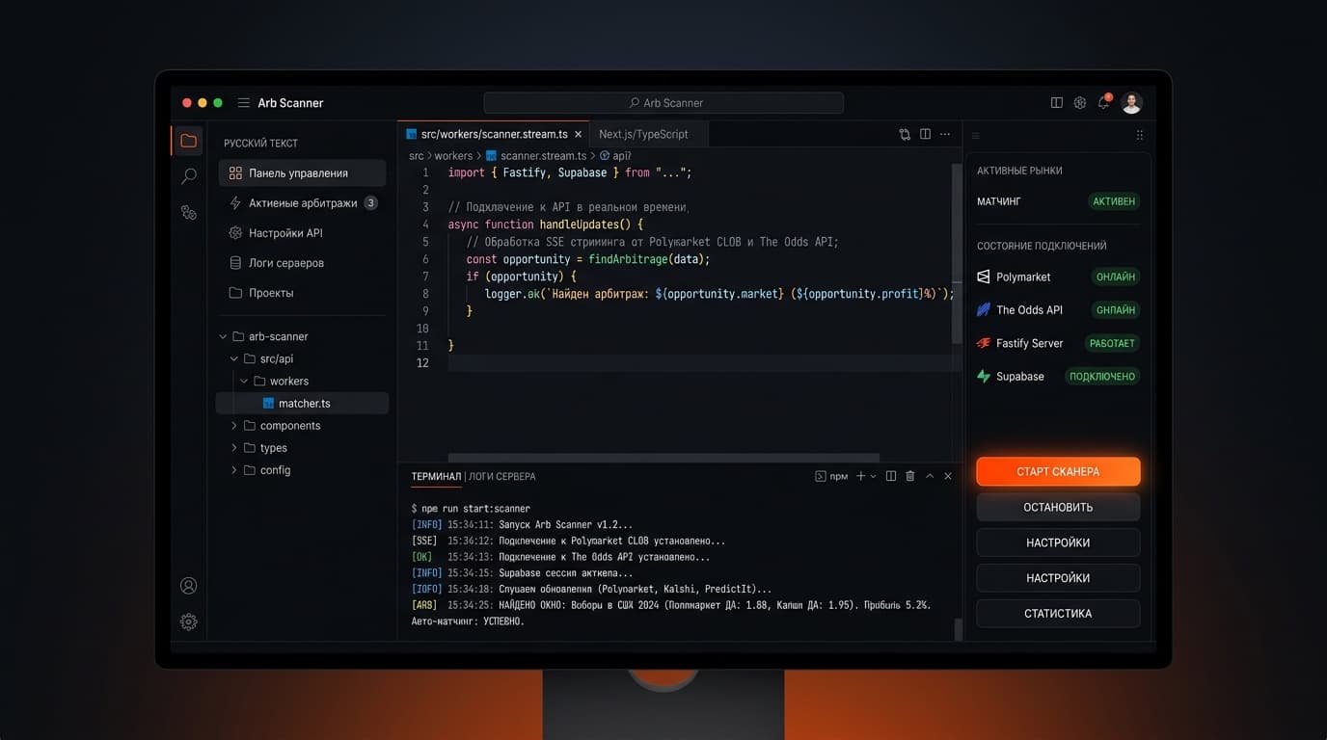
Task: Collapse the arb-scanner folder in file tree
Action: [223, 335]
